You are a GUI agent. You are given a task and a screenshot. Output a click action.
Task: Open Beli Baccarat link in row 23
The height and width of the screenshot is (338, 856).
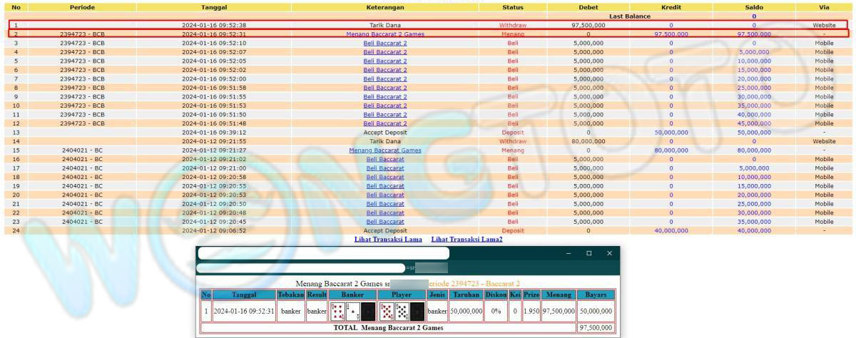[385, 222]
